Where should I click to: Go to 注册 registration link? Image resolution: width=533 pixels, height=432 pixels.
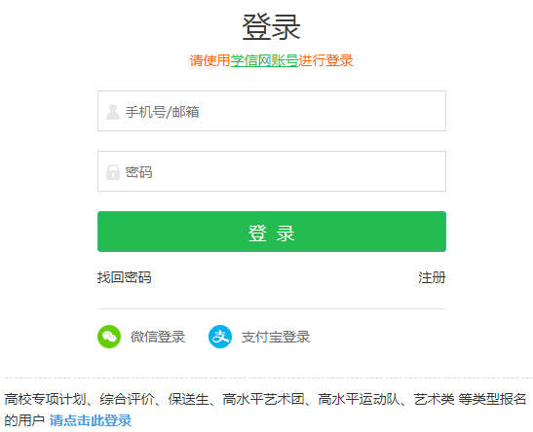[x=432, y=277]
